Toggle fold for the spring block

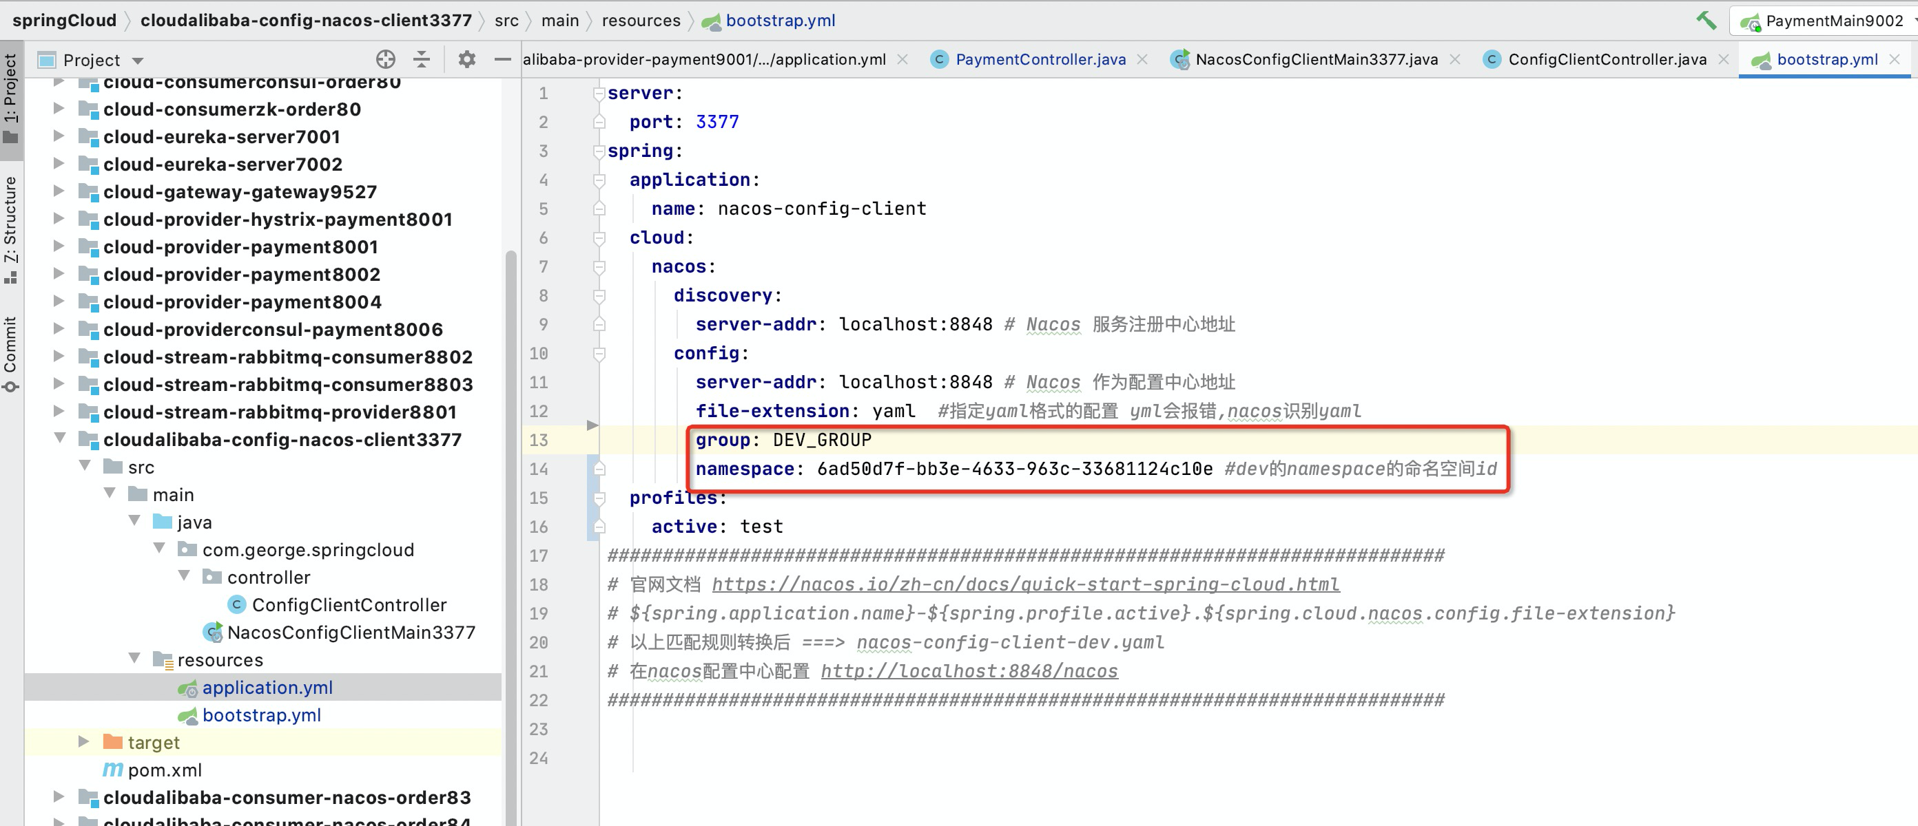coord(599,151)
